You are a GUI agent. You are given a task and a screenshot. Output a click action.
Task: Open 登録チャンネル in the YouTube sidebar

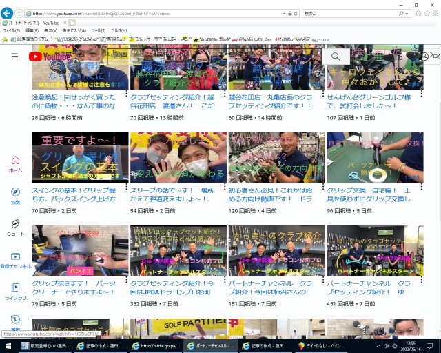16,260
